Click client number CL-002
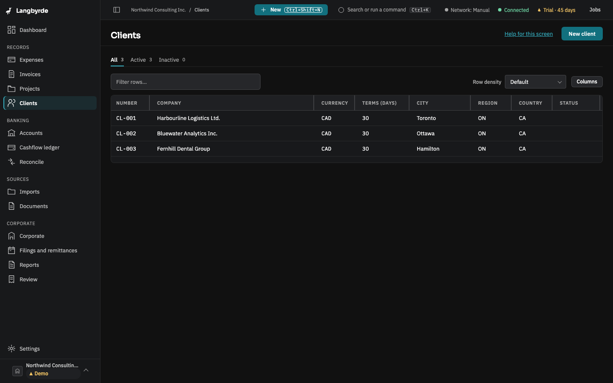 (x=126, y=134)
